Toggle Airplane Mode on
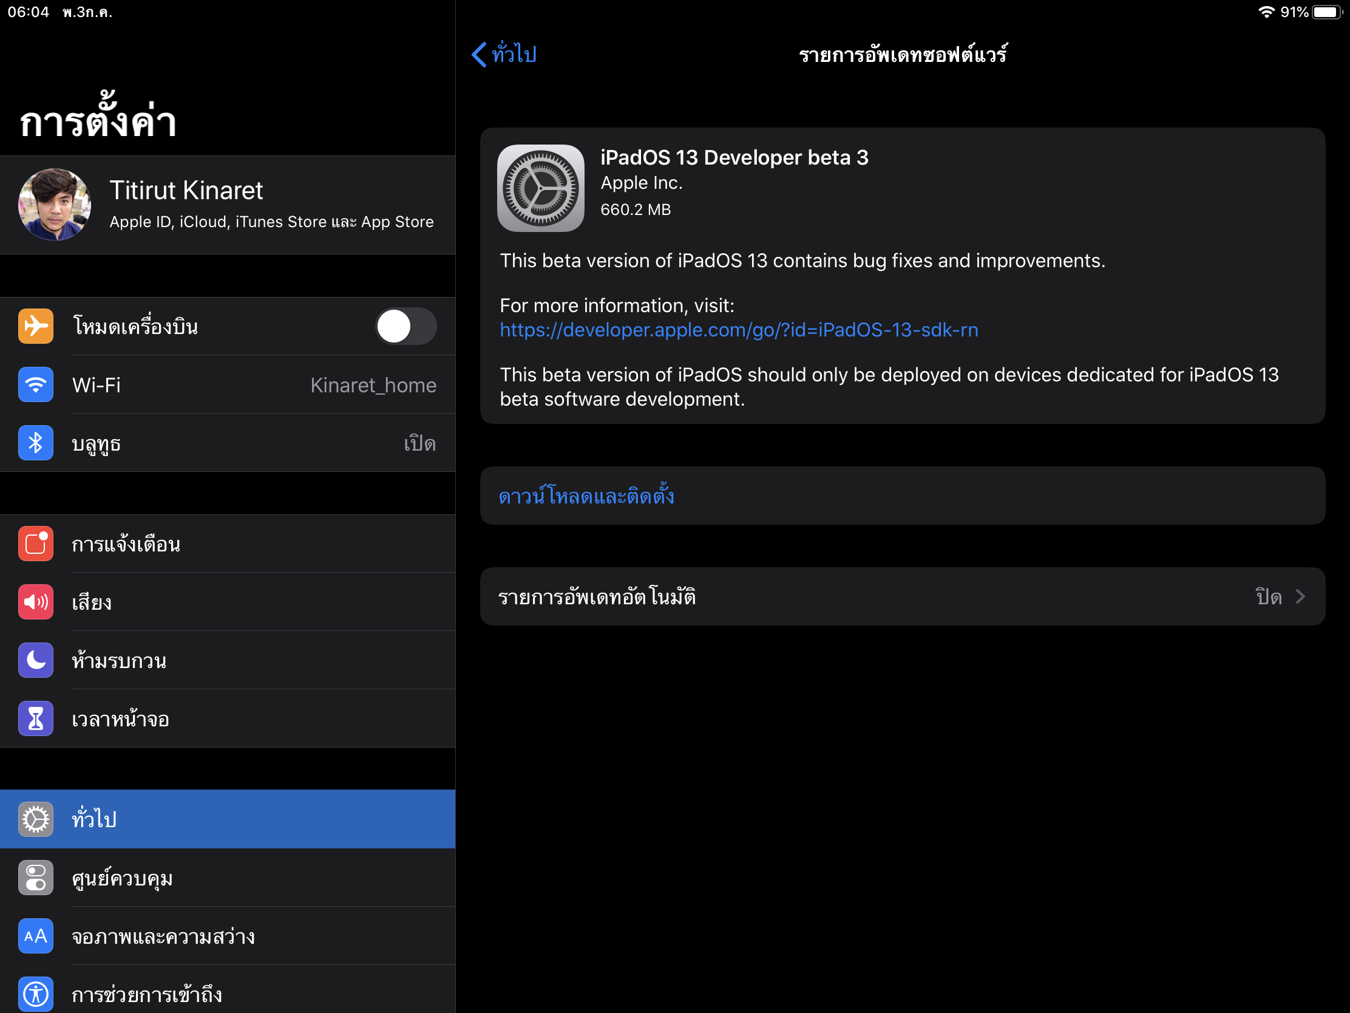 point(405,326)
